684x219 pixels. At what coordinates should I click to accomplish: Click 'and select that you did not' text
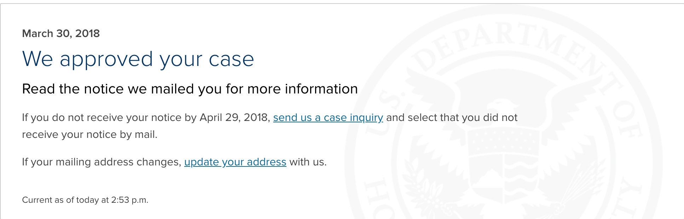452,117
